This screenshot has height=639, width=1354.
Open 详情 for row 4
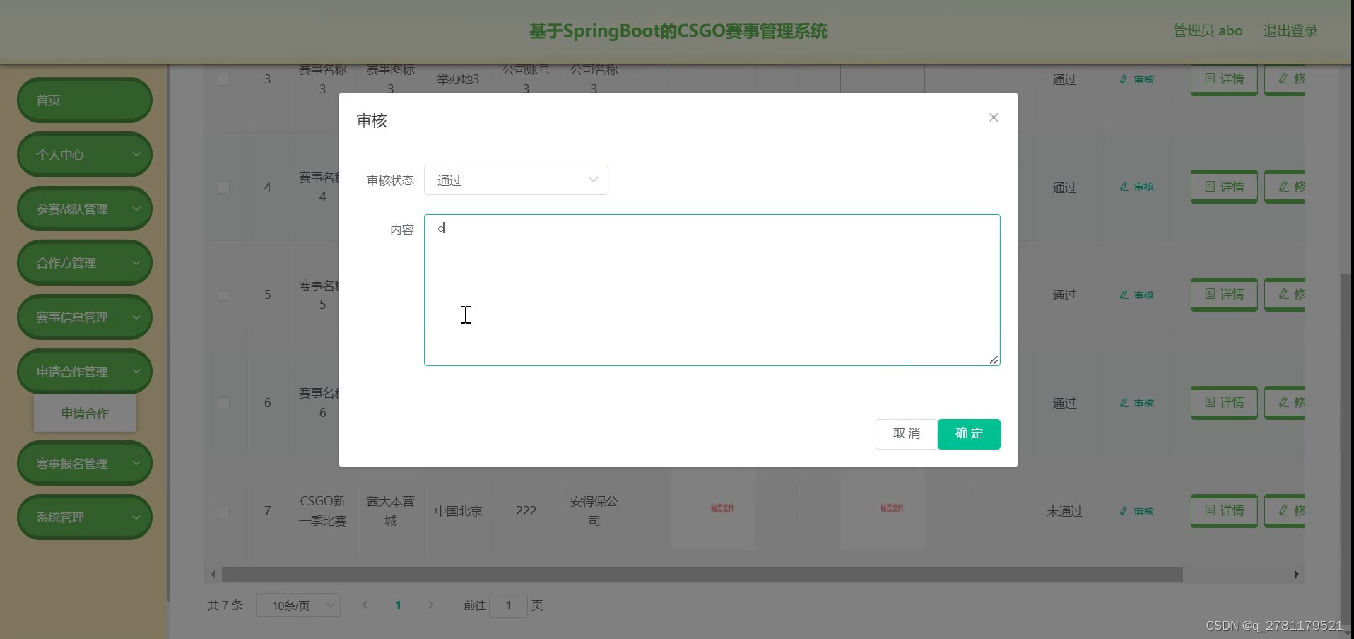click(1224, 187)
